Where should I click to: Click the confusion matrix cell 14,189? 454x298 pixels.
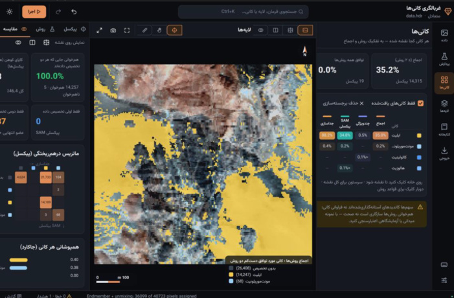(46, 202)
